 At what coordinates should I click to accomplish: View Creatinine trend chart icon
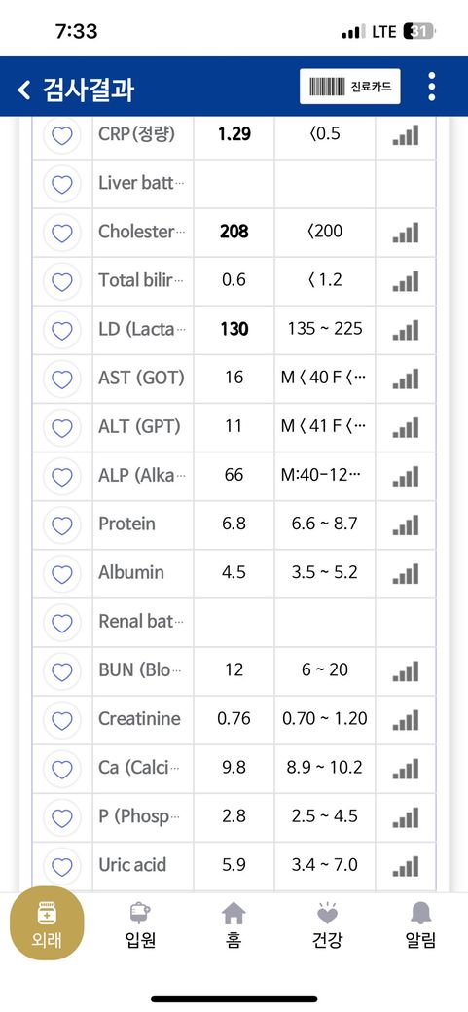coord(406,720)
